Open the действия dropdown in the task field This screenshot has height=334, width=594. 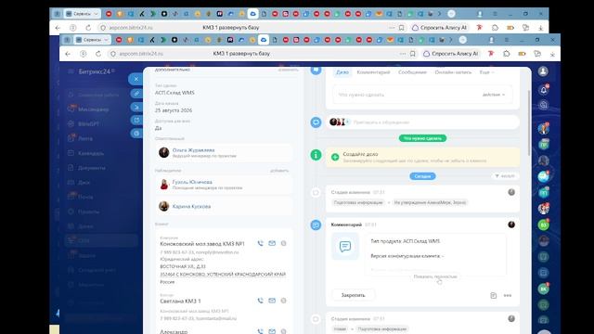pyautogui.click(x=493, y=95)
